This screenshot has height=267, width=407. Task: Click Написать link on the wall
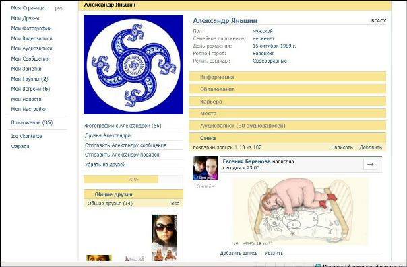click(342, 147)
